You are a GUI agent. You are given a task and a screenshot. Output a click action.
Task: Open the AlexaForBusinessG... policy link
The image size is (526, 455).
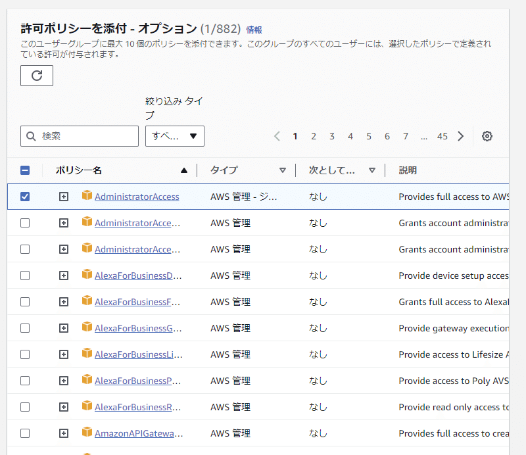pyautogui.click(x=138, y=328)
